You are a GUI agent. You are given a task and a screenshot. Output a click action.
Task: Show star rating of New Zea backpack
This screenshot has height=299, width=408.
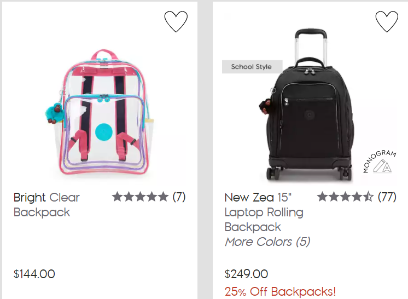[345, 197]
